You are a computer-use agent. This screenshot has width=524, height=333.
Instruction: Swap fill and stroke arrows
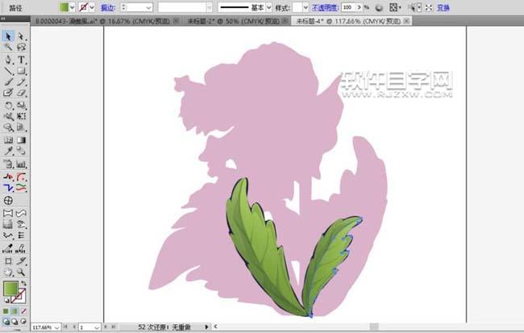[x=23, y=283]
